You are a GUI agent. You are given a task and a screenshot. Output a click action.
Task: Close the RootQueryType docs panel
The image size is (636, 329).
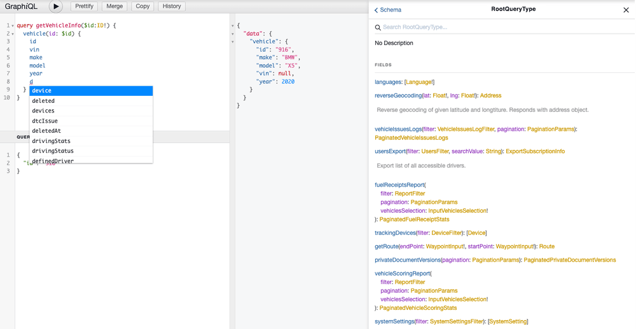coord(626,10)
